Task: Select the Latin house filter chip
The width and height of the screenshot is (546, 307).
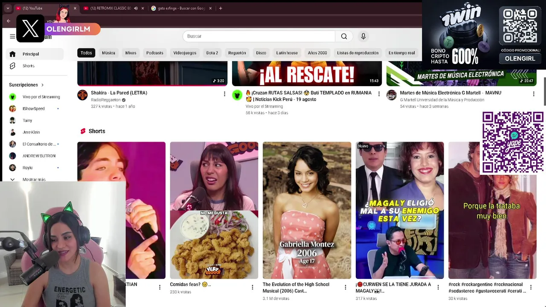Action: tap(287, 53)
